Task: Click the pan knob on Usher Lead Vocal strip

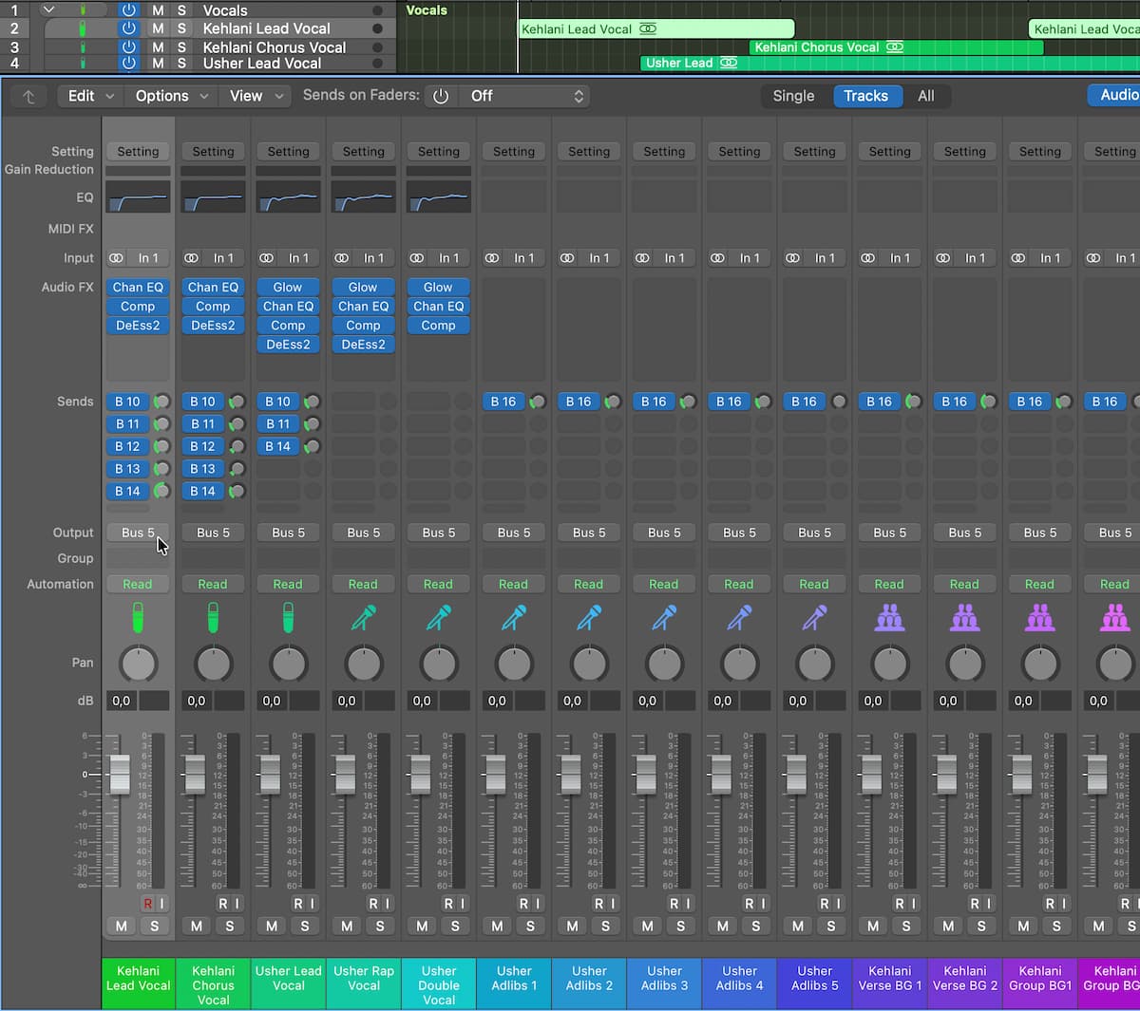Action: (288, 665)
